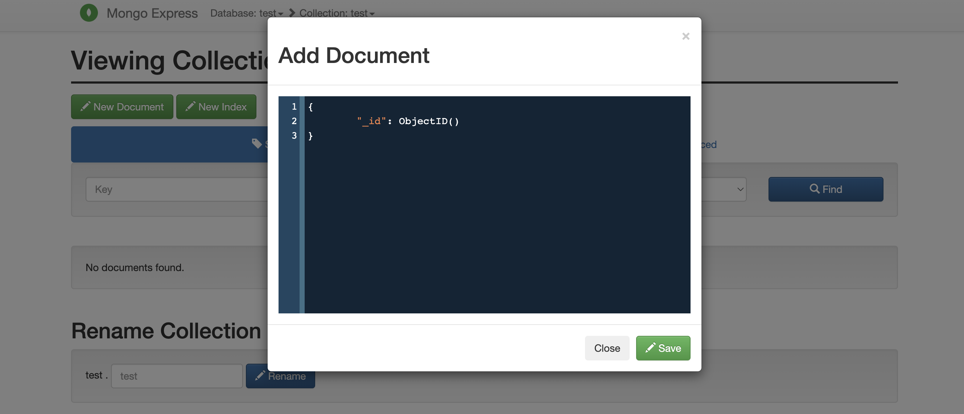Click the pencil icon on New Index
964x414 pixels.
(x=190, y=106)
